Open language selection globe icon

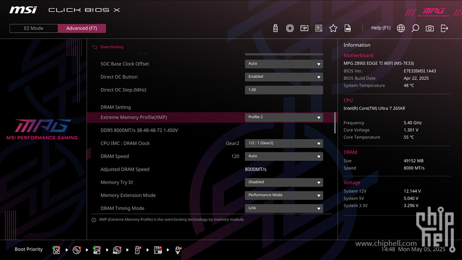coord(401,28)
